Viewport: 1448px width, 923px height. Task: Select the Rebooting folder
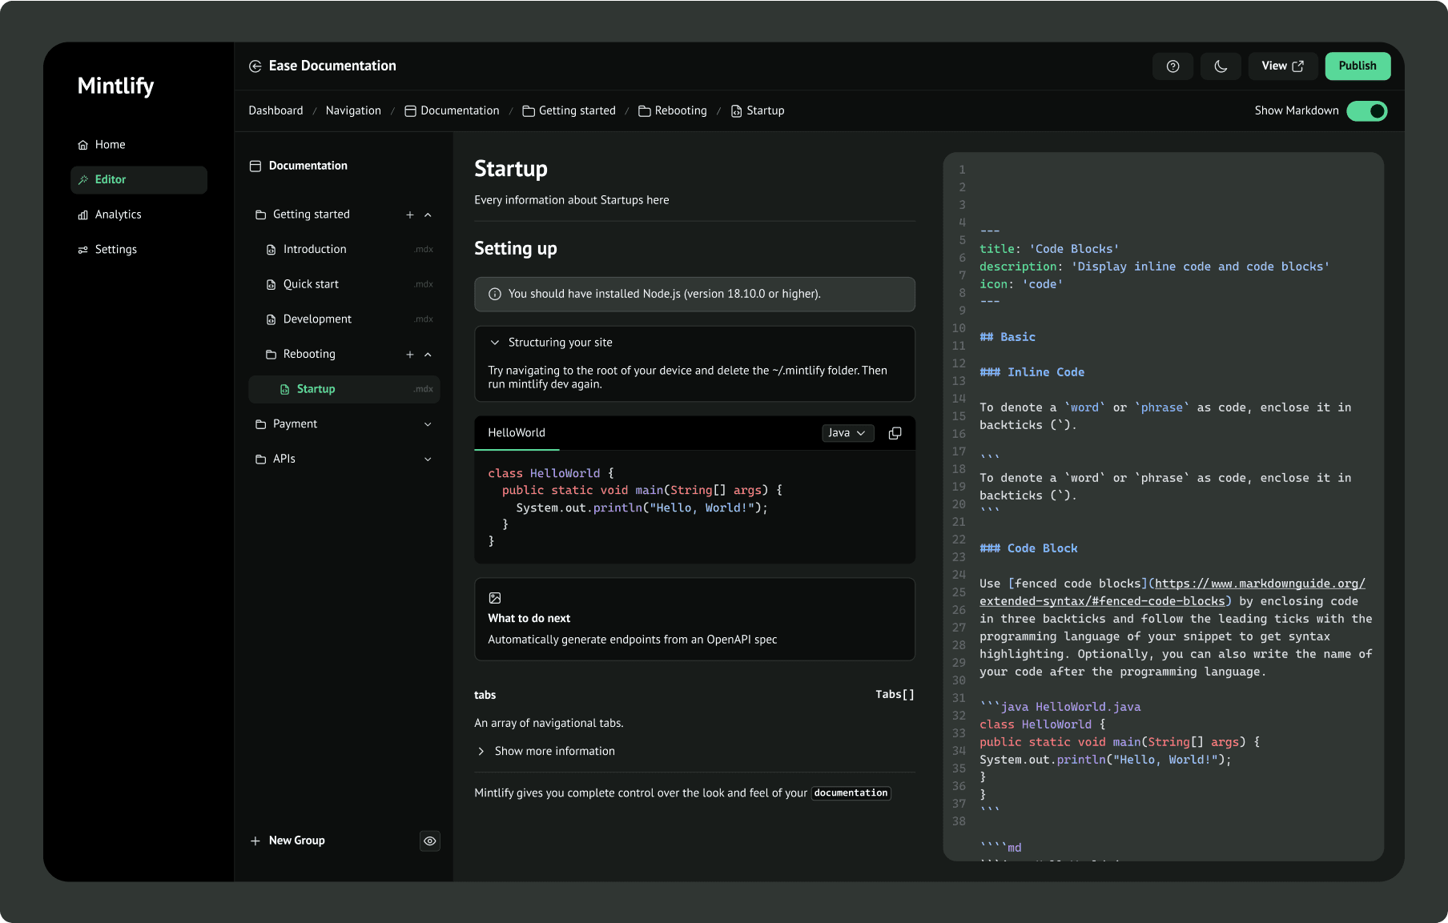[309, 355]
